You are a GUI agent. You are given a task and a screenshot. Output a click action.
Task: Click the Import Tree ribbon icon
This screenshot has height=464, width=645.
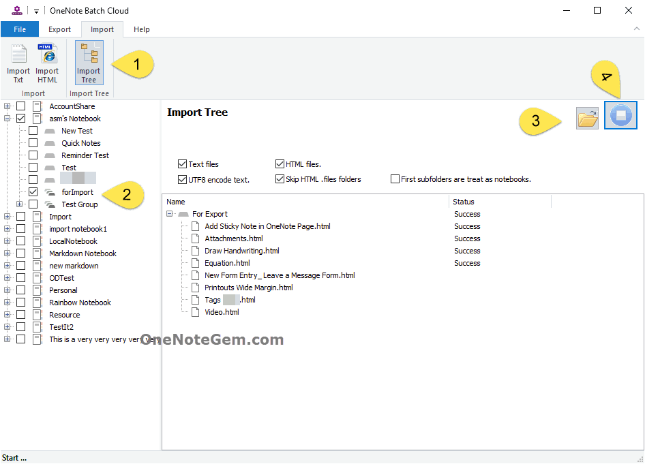[89, 63]
